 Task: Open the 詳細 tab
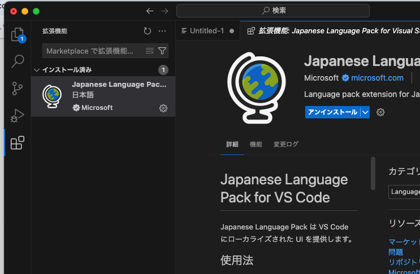click(x=232, y=144)
